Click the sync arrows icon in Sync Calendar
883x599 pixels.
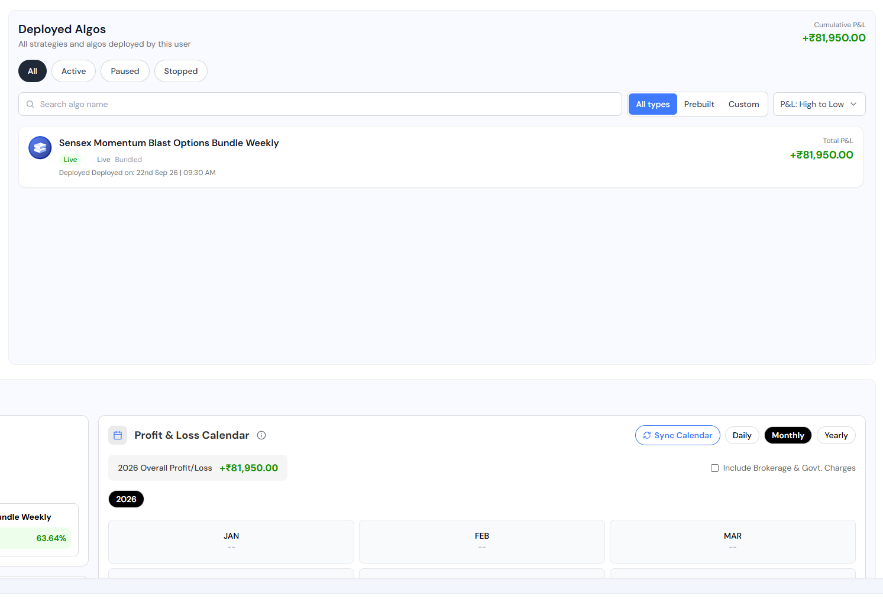(647, 435)
